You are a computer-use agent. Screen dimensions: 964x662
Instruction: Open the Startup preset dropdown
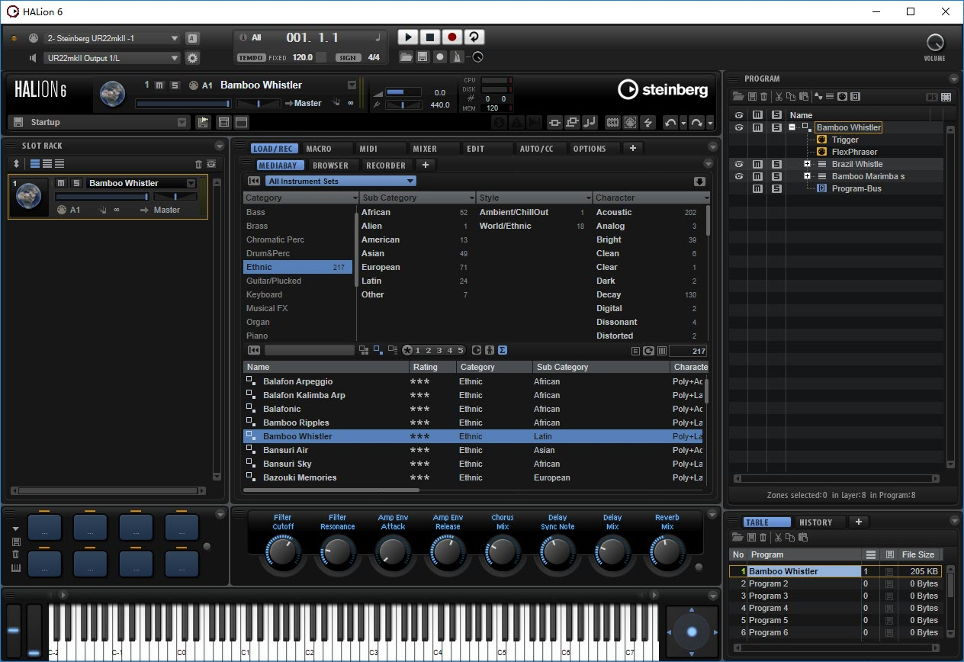[x=182, y=122]
